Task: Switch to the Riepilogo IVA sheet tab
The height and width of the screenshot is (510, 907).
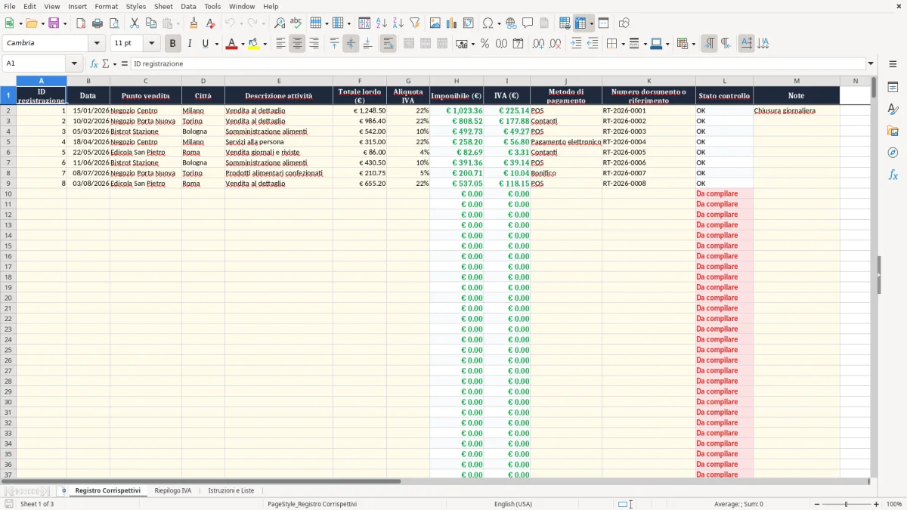Action: coord(172,490)
